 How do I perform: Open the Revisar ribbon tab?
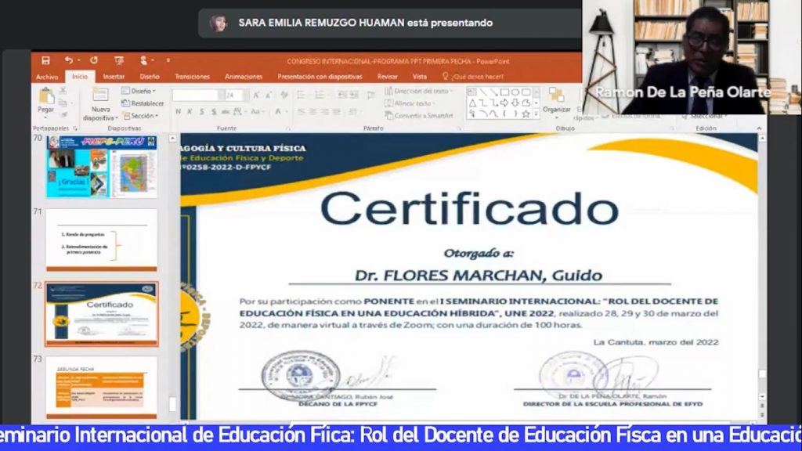(387, 77)
